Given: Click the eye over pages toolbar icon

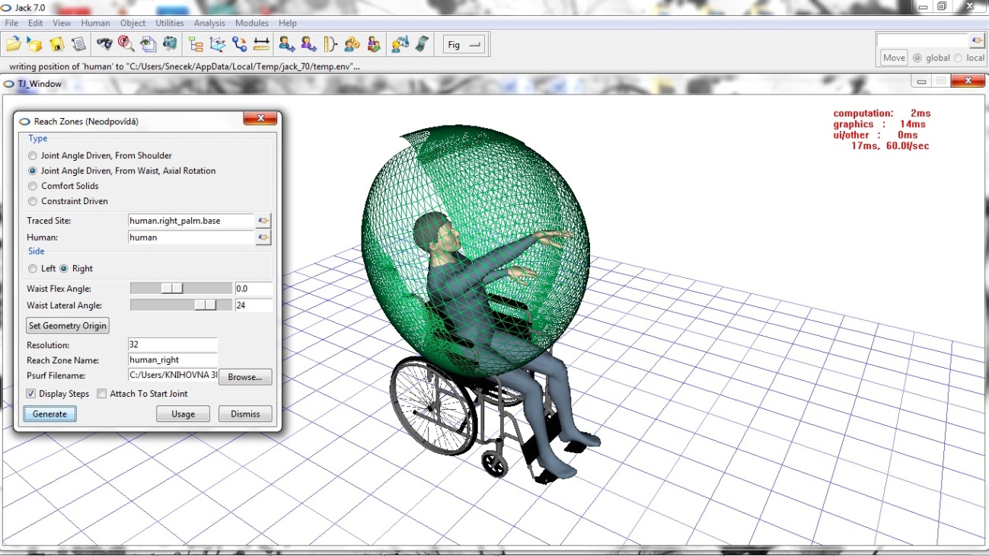Looking at the screenshot, I should [148, 44].
